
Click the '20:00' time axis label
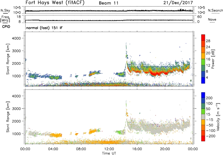[x=165, y=149]
